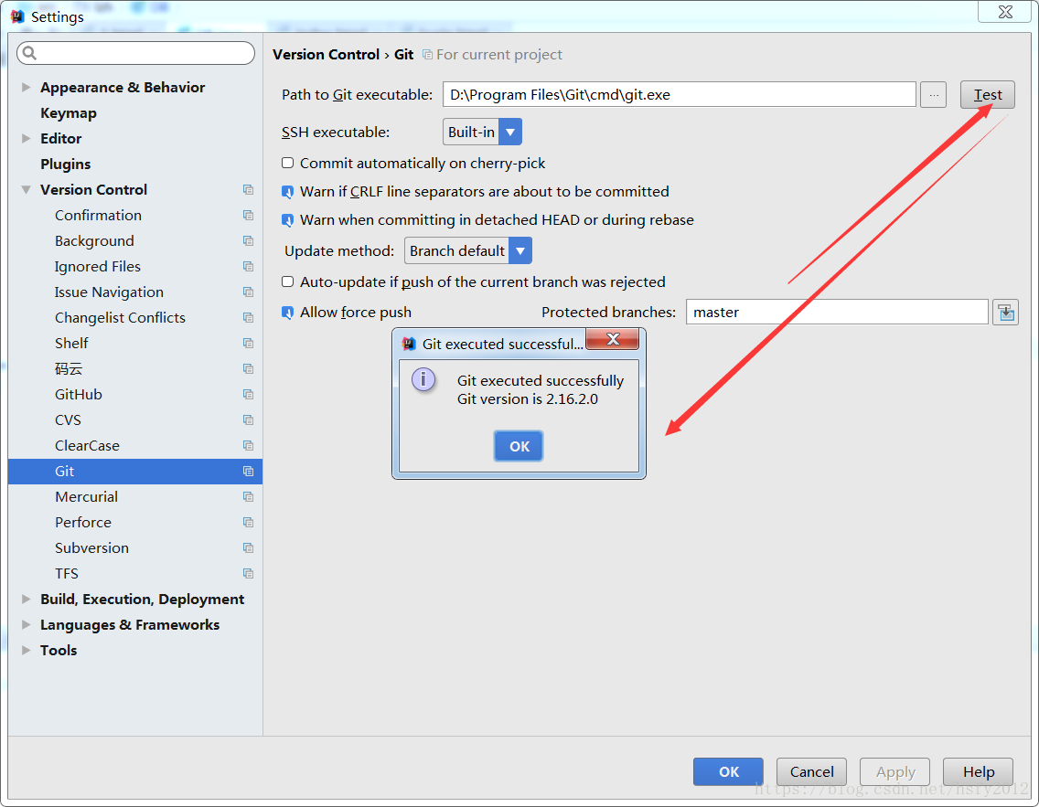Click the For current project icon in the breadcrumb
This screenshot has width=1039, height=807.
tap(427, 54)
